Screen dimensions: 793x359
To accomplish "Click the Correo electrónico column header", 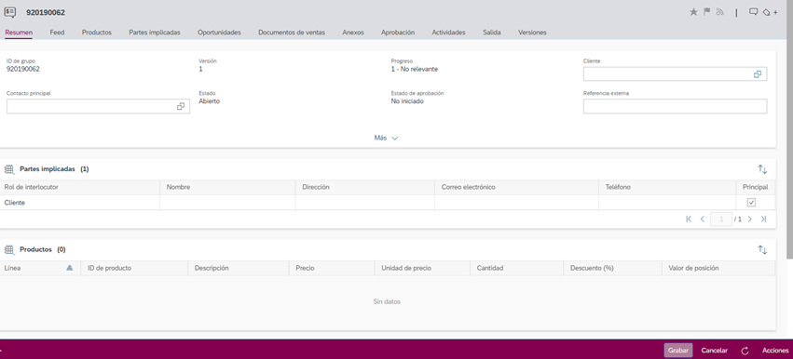I will click(516, 187).
